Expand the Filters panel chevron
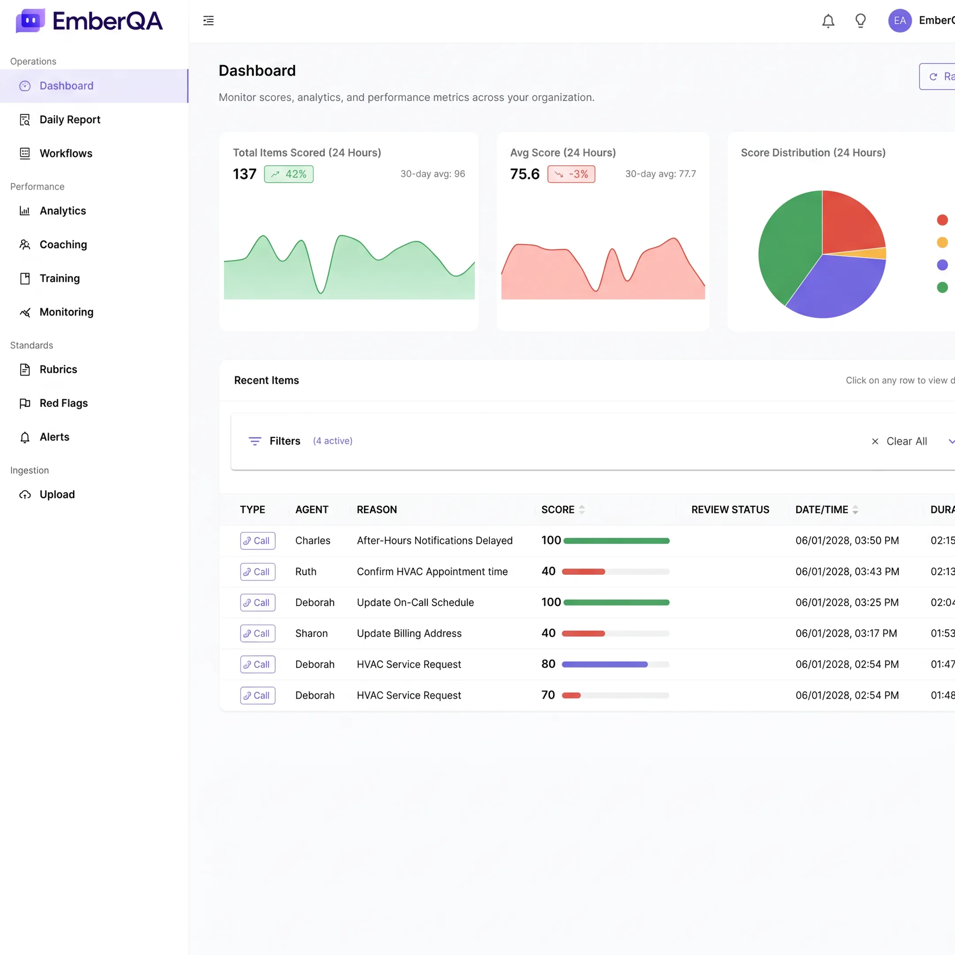Screen dimensions: 955x955 point(951,441)
